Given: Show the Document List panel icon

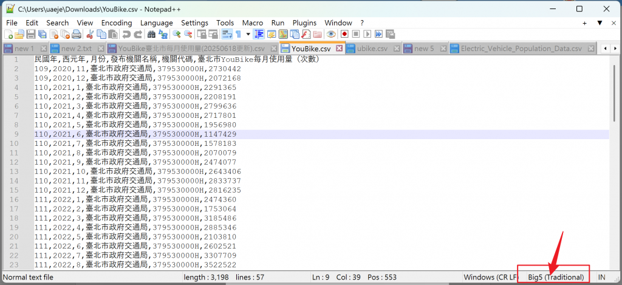Looking at the screenshot, I should (x=295, y=34).
